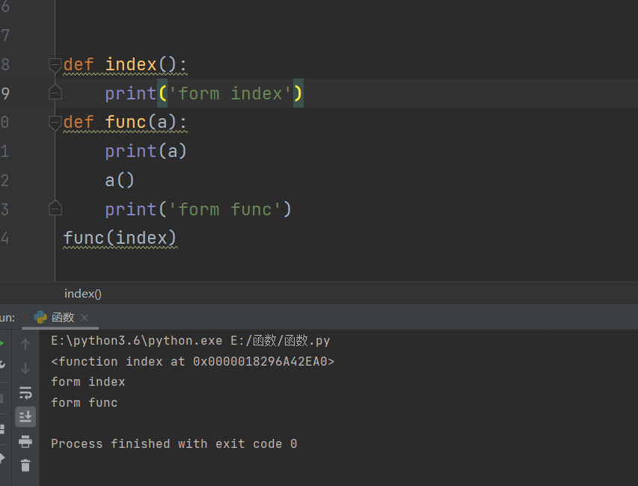The width and height of the screenshot is (638, 486).
Task: Click print(a) statement in editor
Action: [146, 151]
